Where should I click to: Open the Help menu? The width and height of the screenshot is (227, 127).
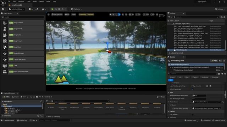(x=54, y=1)
